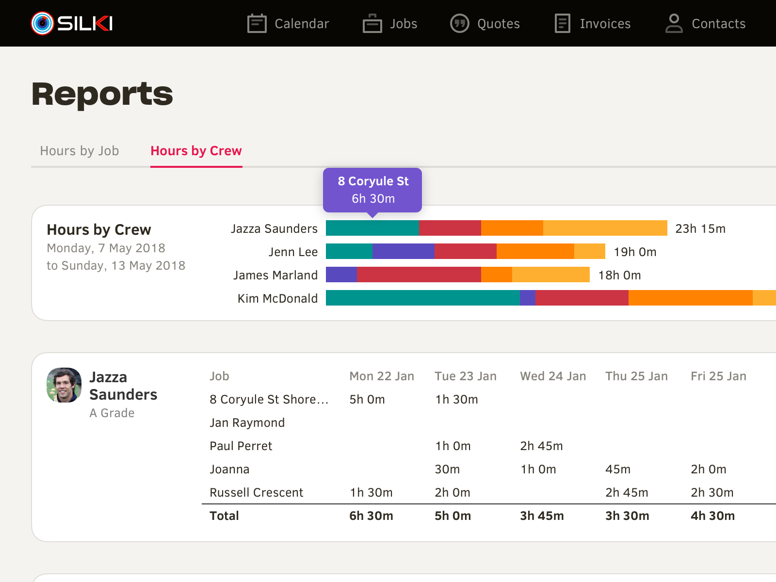
Task: Click Jazza Saunders' profile photo
Action: coord(64,385)
